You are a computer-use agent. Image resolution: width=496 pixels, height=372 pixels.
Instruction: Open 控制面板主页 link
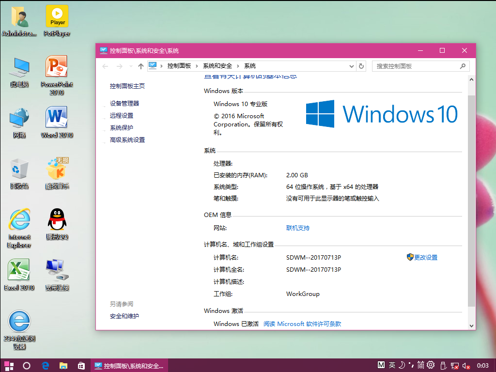click(127, 86)
